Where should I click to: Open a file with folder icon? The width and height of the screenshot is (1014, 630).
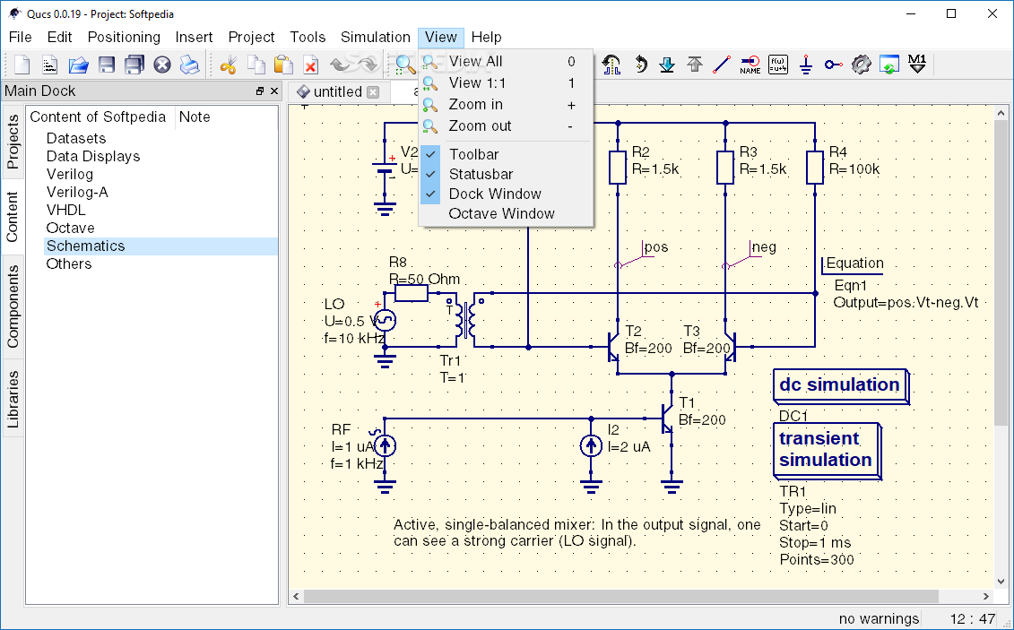point(78,65)
